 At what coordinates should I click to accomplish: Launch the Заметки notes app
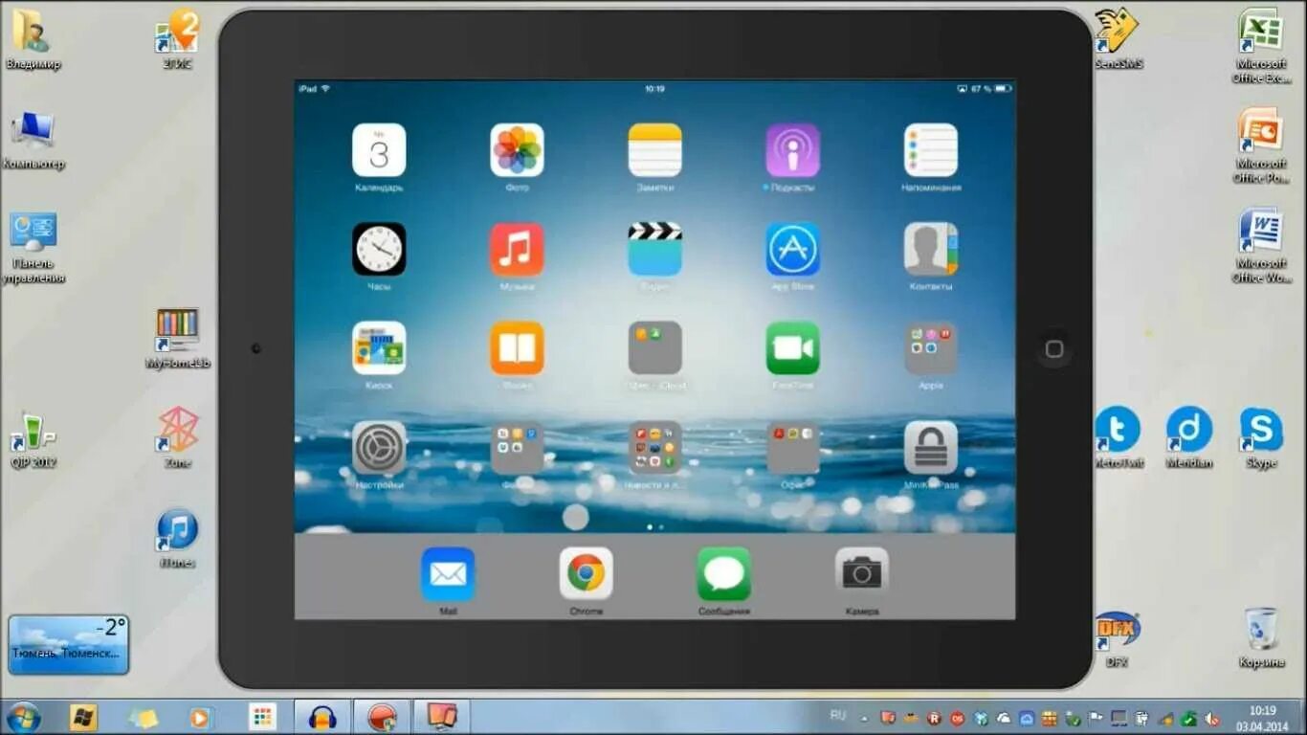pos(654,150)
